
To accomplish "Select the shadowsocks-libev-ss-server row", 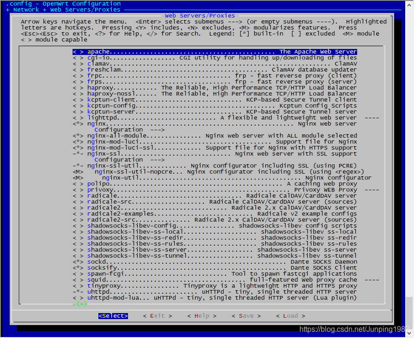I will tap(215, 250).
